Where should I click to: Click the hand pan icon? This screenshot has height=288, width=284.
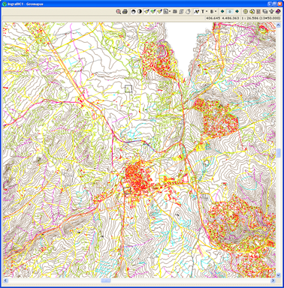(x=188, y=11)
